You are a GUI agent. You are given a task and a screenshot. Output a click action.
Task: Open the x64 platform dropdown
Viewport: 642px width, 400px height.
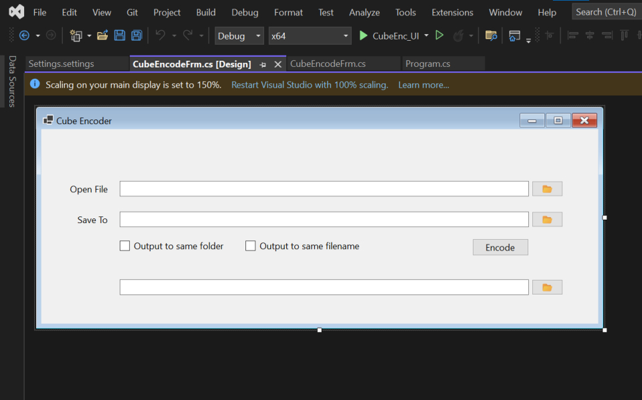tap(310, 36)
